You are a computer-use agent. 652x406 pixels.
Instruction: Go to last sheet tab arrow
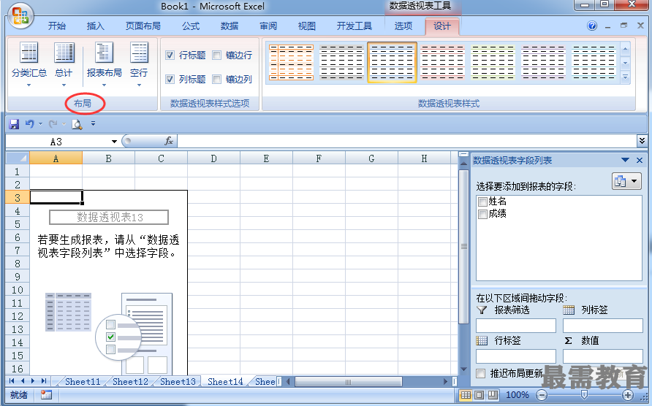pos(44,380)
